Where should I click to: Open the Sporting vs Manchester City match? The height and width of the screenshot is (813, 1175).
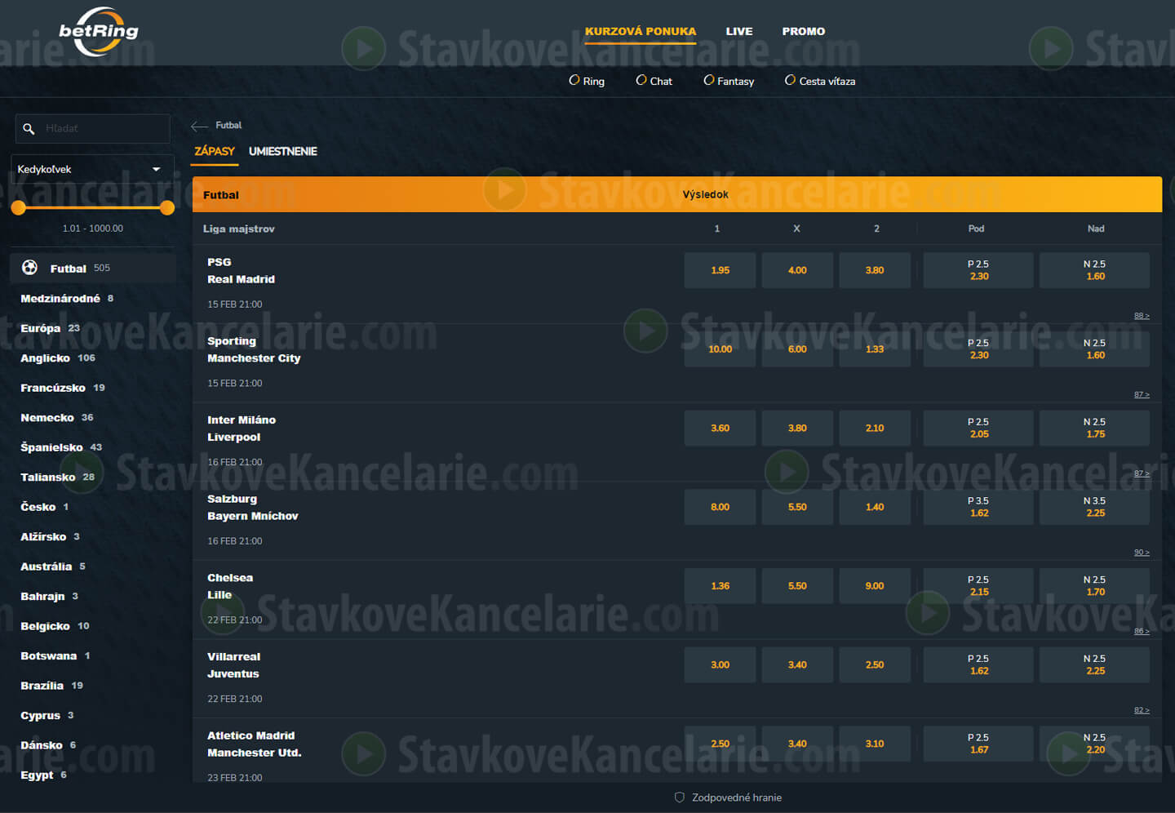tap(254, 349)
